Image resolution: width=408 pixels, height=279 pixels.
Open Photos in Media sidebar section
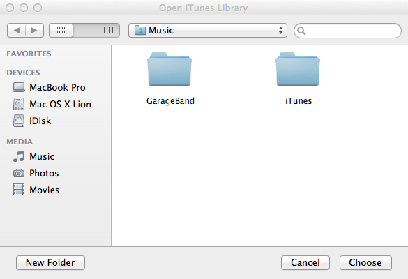click(55, 173)
